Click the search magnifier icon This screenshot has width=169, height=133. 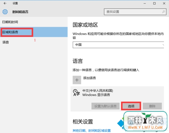pyautogui.click(x=164, y=12)
